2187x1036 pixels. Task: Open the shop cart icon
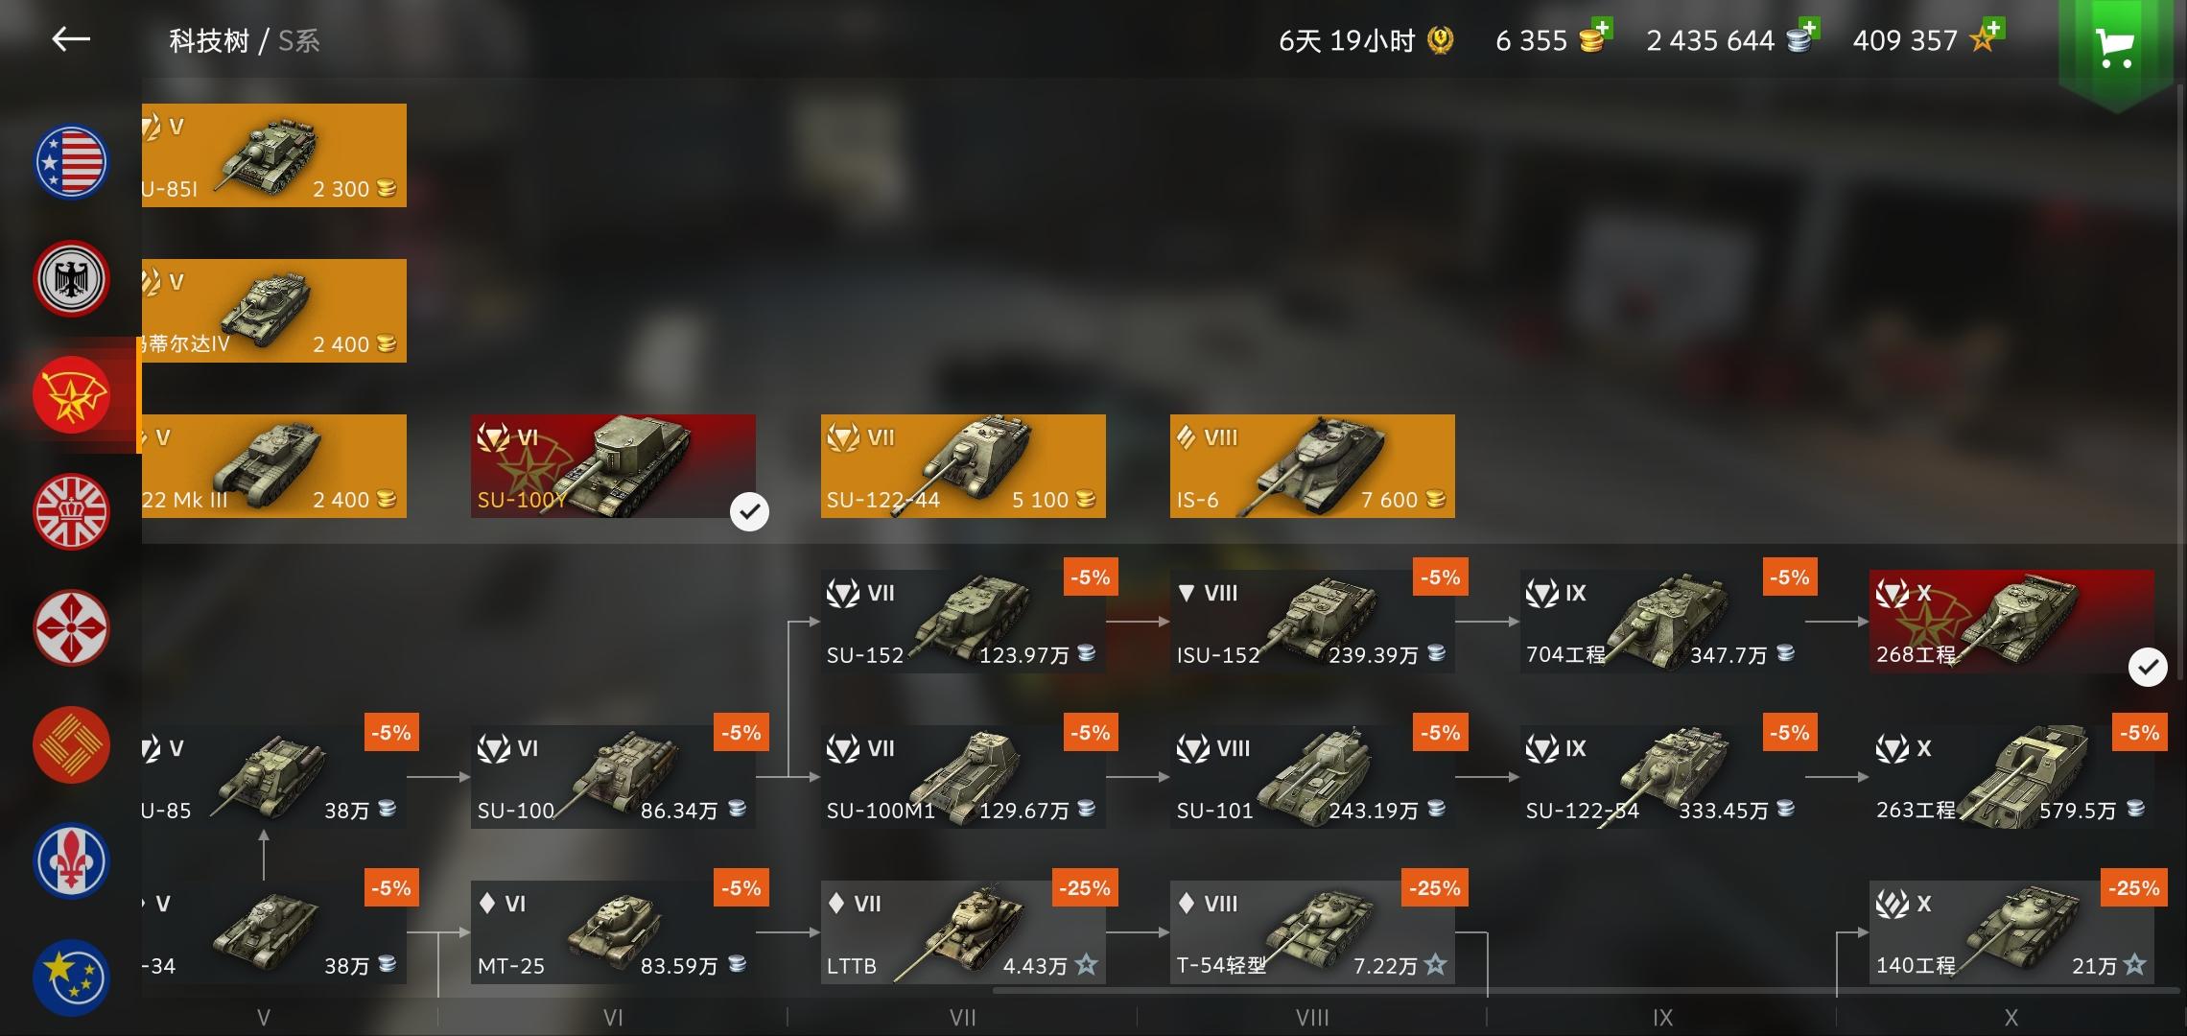(2114, 48)
